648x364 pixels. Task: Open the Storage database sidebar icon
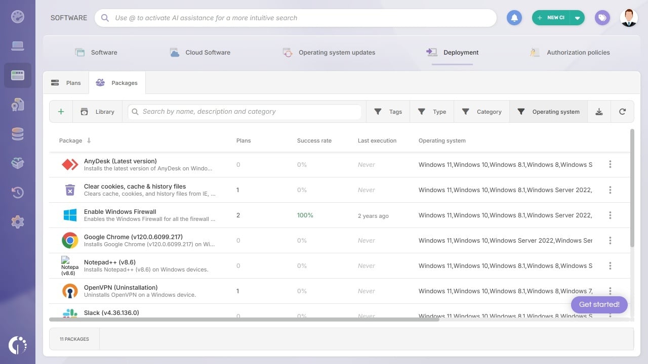point(18,134)
